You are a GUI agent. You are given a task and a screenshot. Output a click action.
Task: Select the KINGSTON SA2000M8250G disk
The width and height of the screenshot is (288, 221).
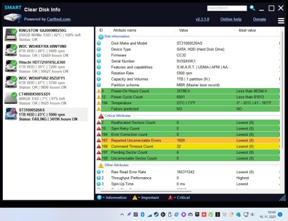point(46,35)
